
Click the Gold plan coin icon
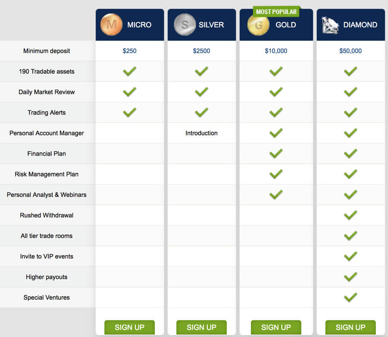click(258, 25)
